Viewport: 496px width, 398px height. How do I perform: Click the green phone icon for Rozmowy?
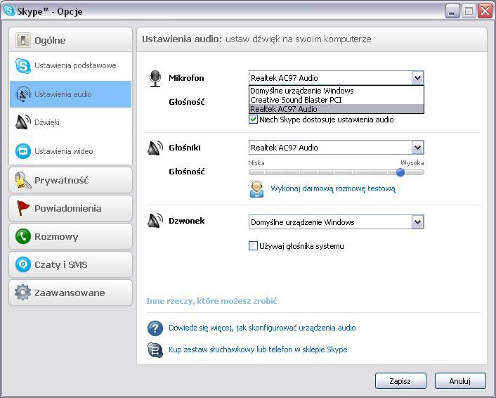pyautogui.click(x=23, y=236)
